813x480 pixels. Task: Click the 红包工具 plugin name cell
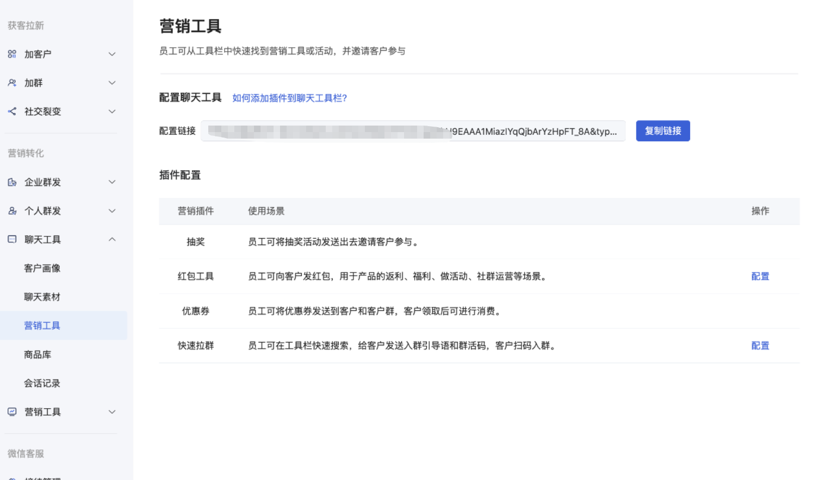click(x=196, y=276)
